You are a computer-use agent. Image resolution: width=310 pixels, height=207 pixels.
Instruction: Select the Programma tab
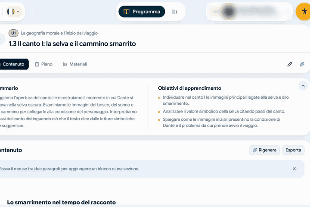142,12
